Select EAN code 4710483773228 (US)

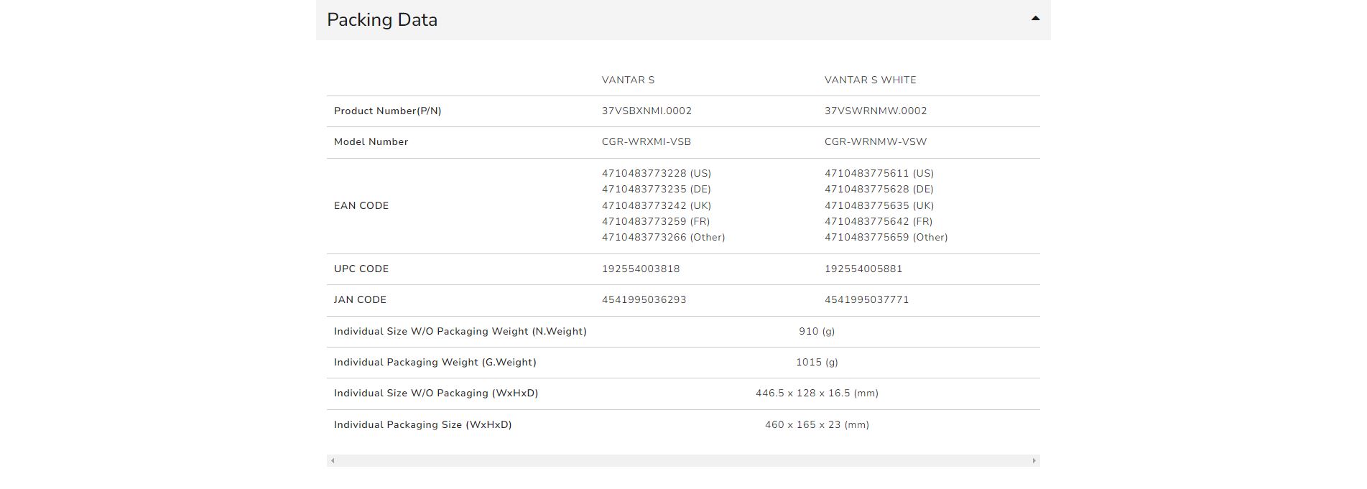[657, 174]
